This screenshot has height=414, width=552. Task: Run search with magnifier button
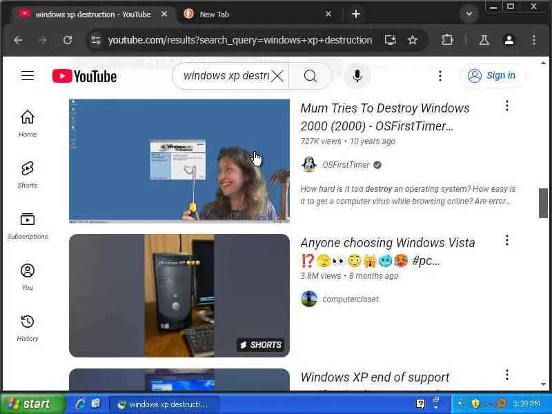[x=310, y=76]
